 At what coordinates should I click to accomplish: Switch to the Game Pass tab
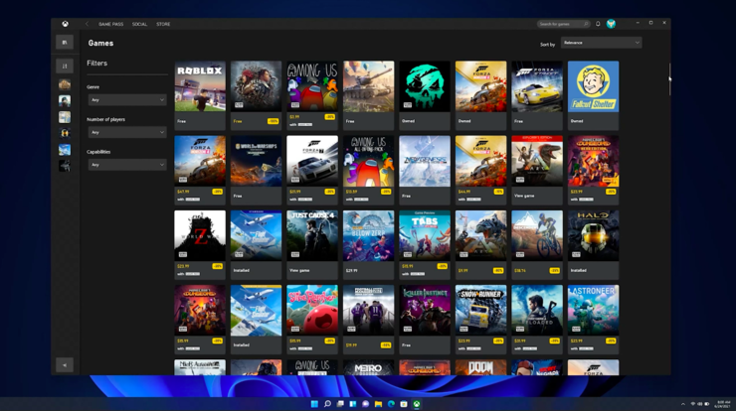tap(110, 24)
